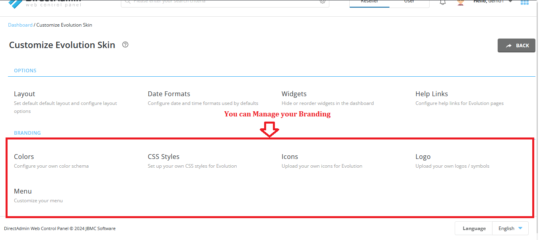Image resolution: width=541 pixels, height=240 pixels.
Task: Open the Logo upload page
Action: pos(423,157)
